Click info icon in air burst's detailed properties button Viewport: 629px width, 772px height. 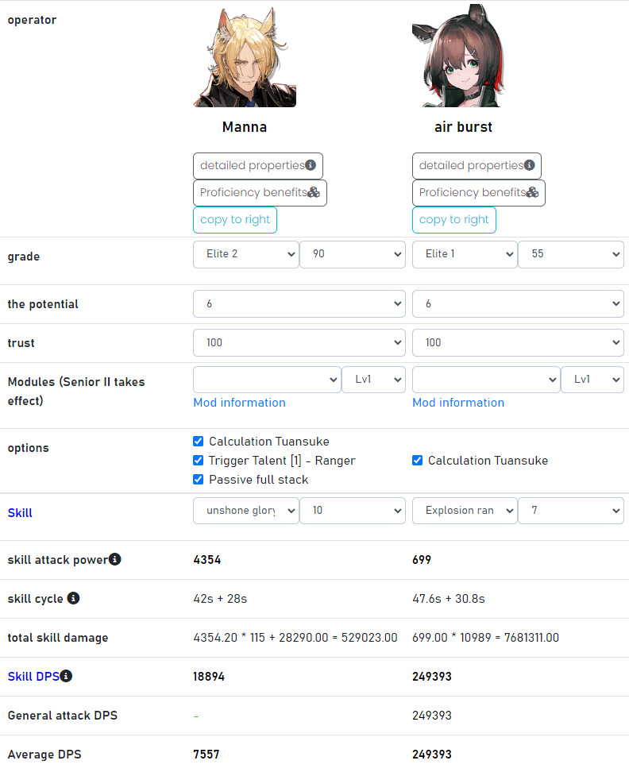click(x=530, y=165)
